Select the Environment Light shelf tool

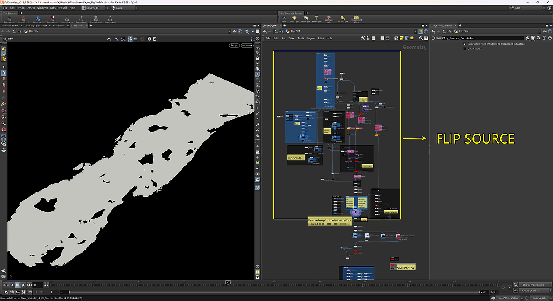click(356, 18)
